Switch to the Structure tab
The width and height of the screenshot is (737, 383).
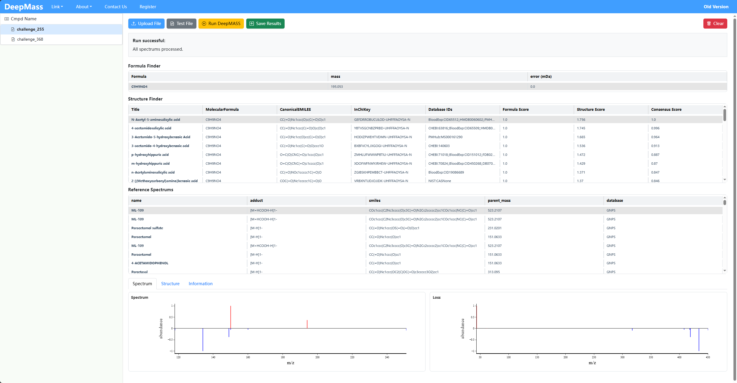(170, 284)
